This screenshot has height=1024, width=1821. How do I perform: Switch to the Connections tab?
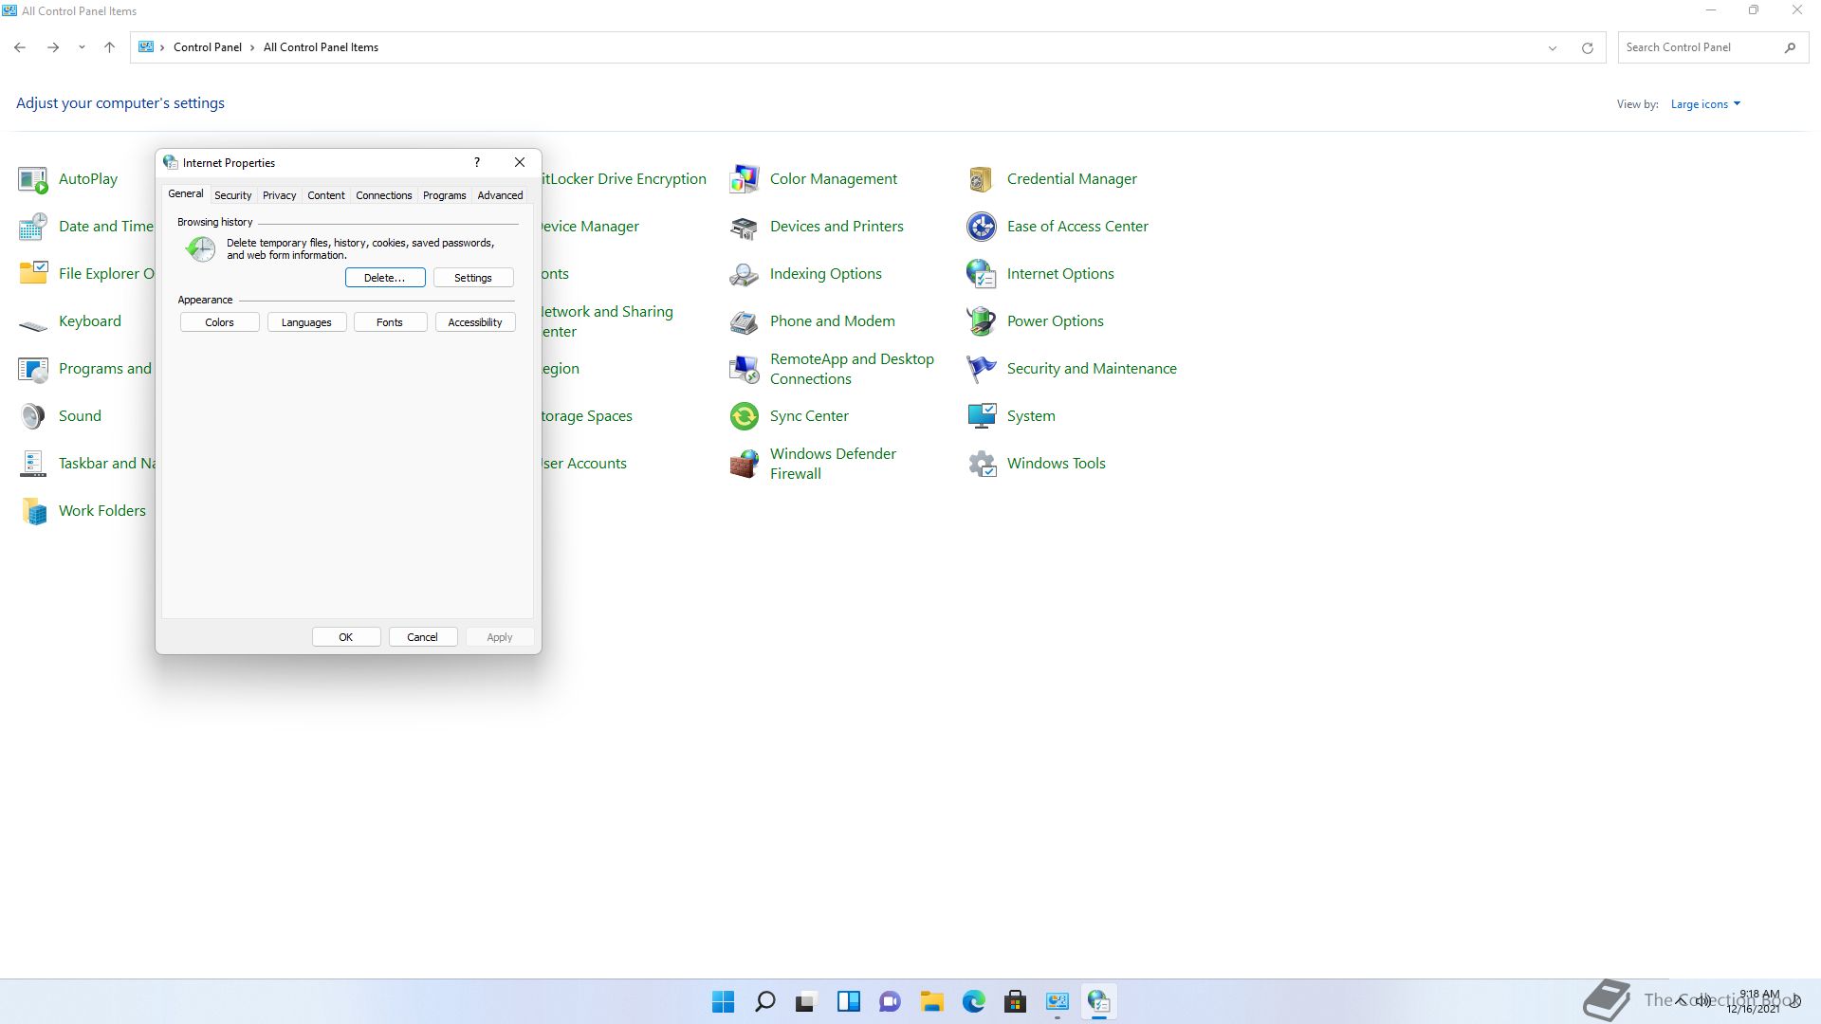tap(383, 195)
